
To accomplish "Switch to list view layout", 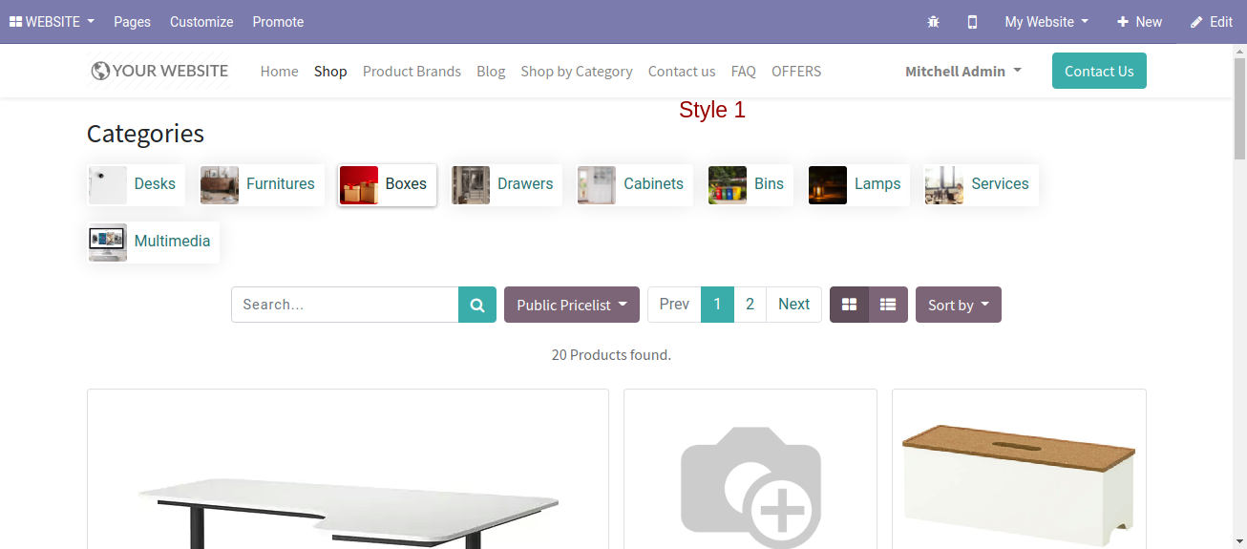I will (x=888, y=305).
